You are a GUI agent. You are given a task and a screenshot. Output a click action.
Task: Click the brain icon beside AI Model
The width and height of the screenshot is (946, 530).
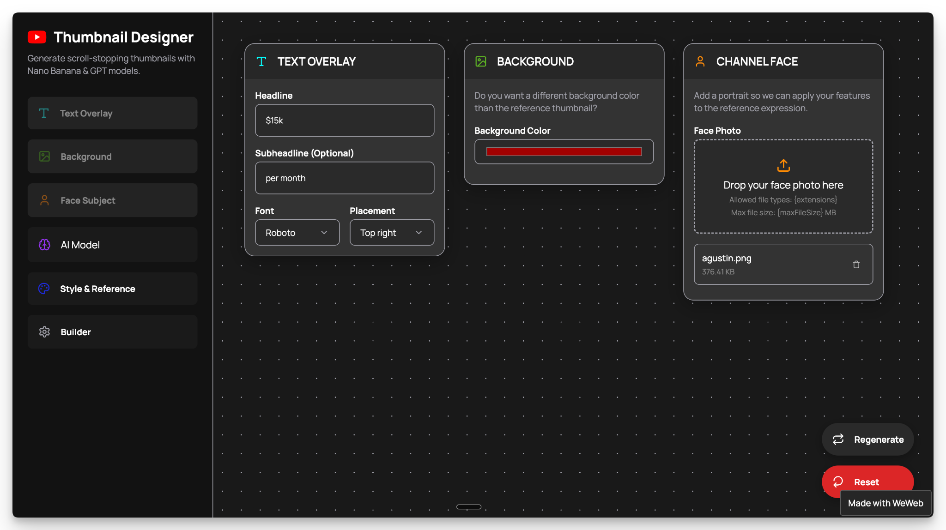(44, 245)
